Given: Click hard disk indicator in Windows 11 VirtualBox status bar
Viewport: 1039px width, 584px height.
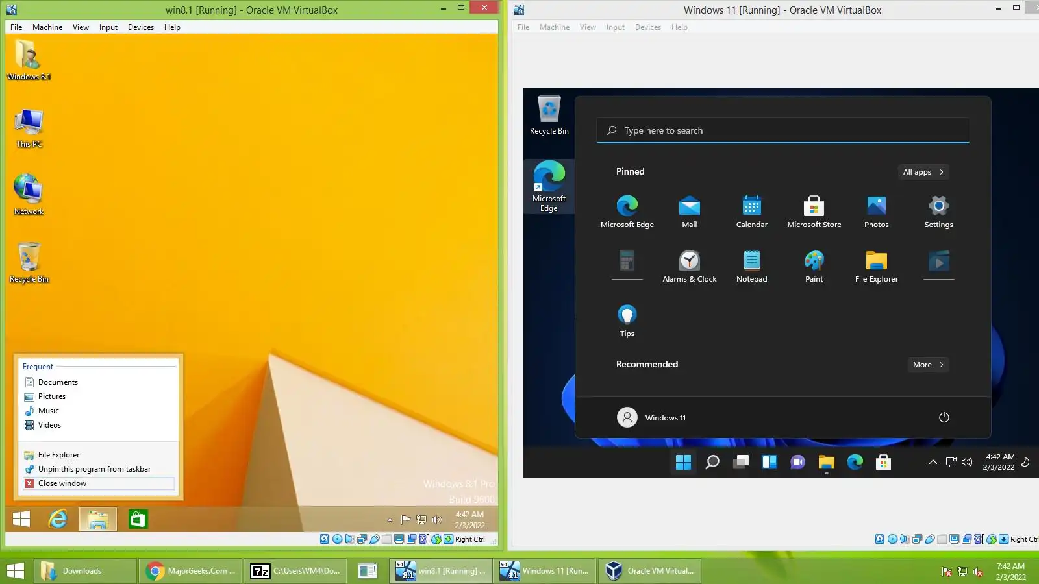Looking at the screenshot, I should [x=880, y=539].
